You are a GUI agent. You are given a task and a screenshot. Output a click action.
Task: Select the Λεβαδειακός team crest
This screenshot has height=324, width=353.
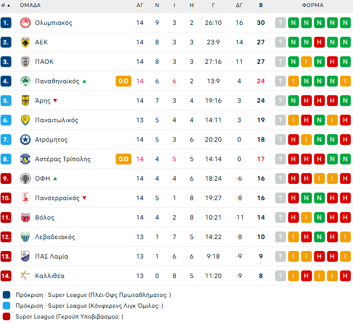pyautogui.click(x=24, y=237)
